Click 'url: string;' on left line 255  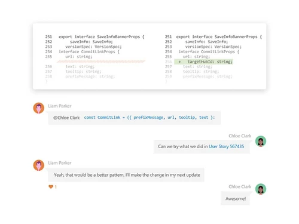coord(79,57)
